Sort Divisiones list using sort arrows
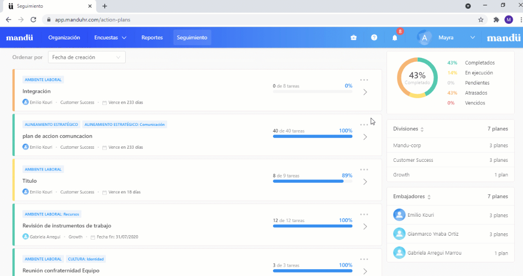Viewport: 523px width, 276px height. pos(422,129)
